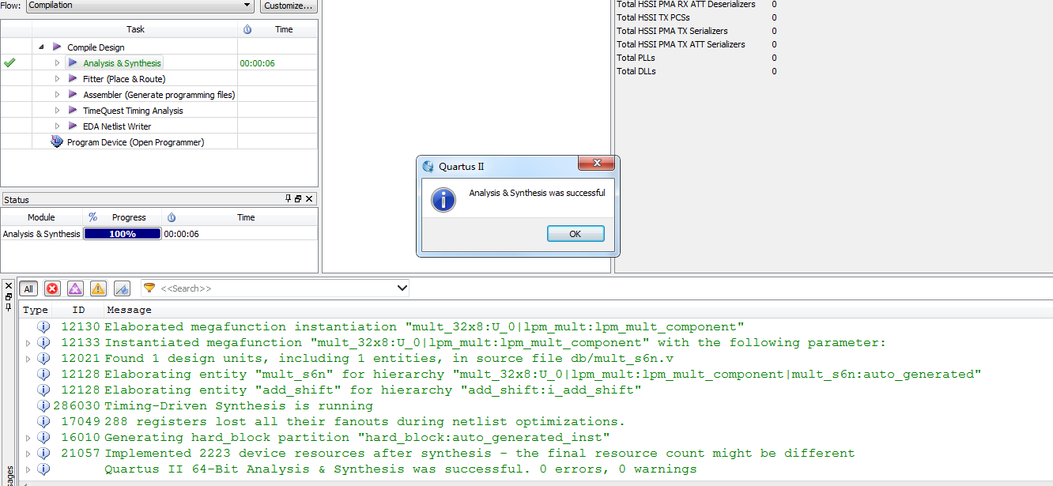This screenshot has width=1053, height=486.
Task: Open the message search history dropdown
Action: (x=402, y=288)
